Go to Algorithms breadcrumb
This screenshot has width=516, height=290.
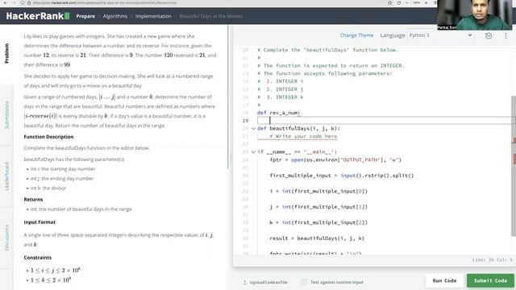click(115, 16)
